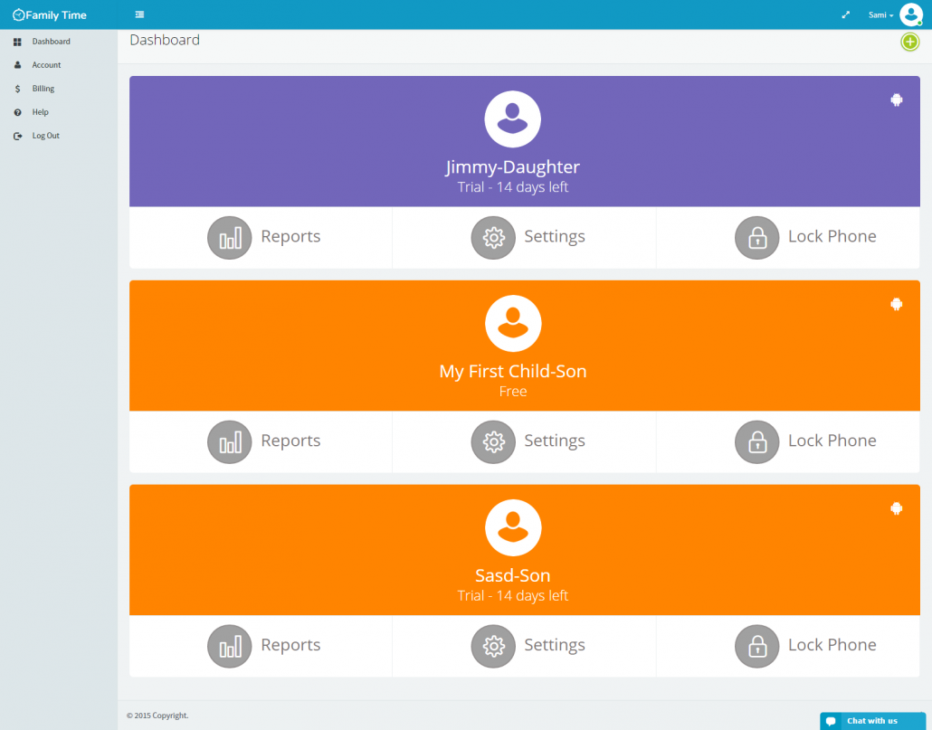Image resolution: width=932 pixels, height=730 pixels.
Task: Click Settings gear for My First Child-Son
Action: [493, 442]
